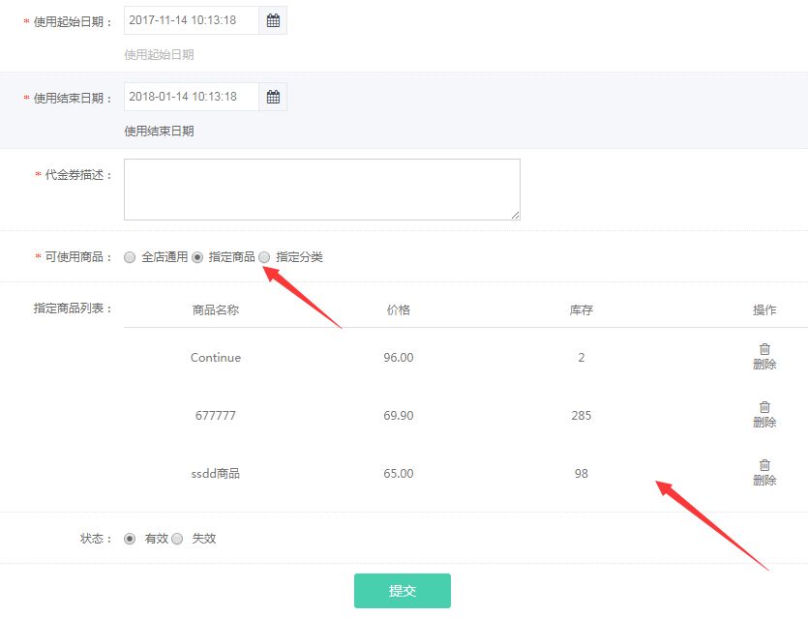The width and height of the screenshot is (808, 617).
Task: Focus the 使用结束日期 date field
Action: (192, 97)
